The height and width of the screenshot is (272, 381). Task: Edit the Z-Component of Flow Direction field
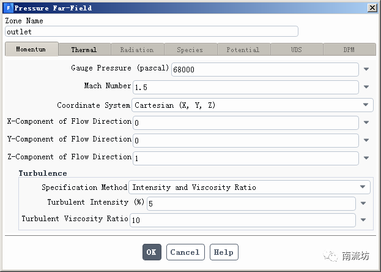[x=245, y=158]
